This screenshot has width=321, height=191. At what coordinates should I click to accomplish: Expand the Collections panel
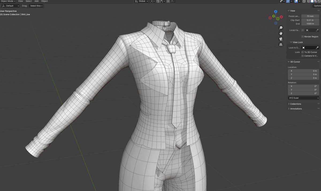295,104
